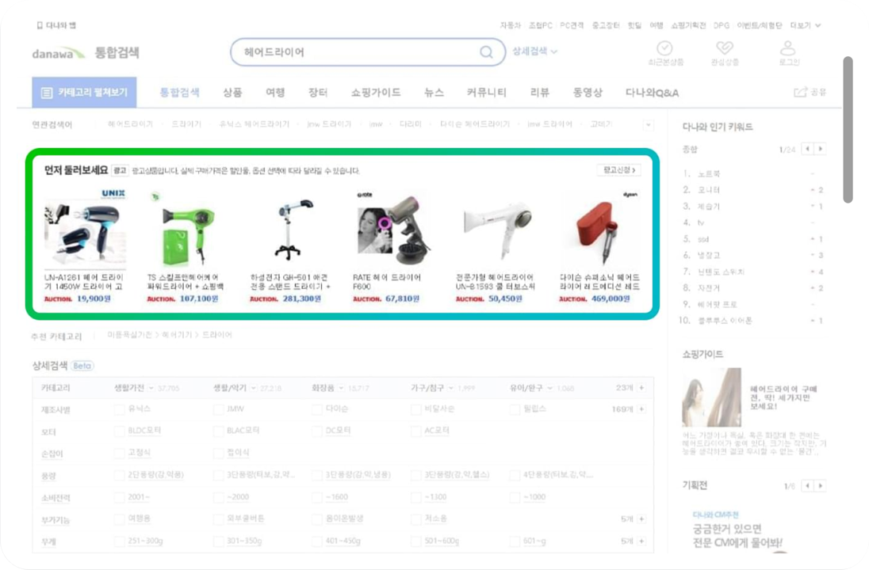Screen dimensions: 869x570
Task: Tick the 유닉스 manufacturer checkbox
Action: click(119, 409)
